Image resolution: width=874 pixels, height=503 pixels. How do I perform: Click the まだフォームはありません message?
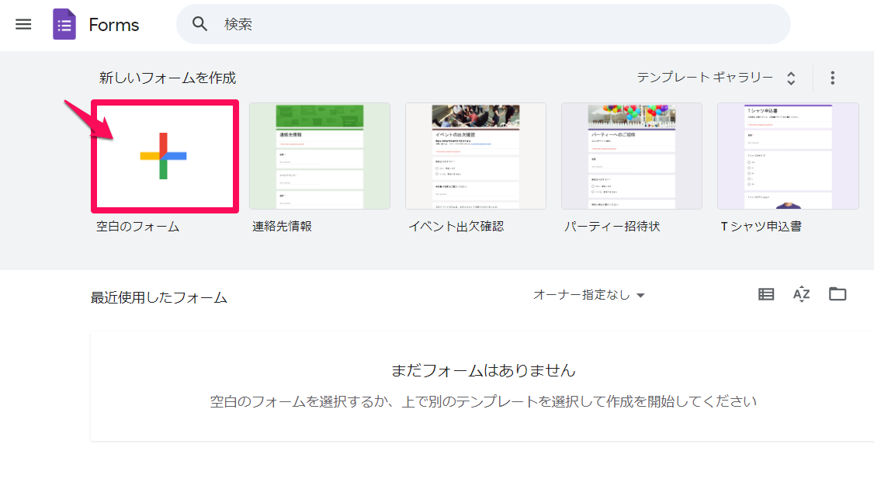click(x=484, y=370)
